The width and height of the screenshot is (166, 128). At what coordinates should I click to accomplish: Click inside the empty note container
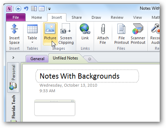point(55,109)
